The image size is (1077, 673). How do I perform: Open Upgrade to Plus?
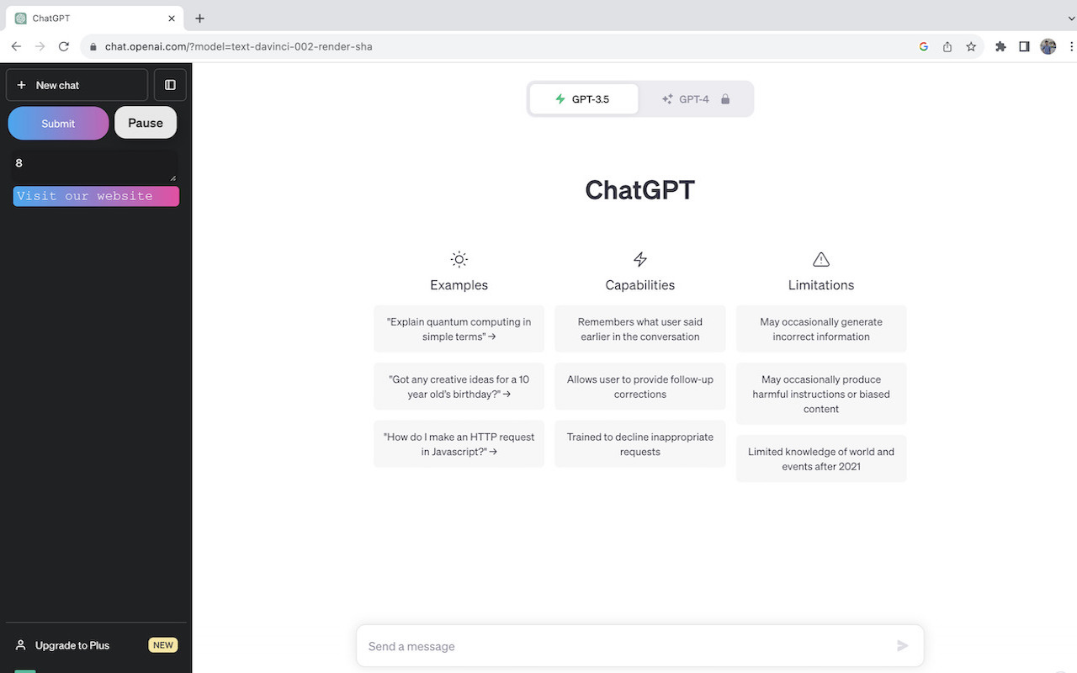[x=72, y=645]
